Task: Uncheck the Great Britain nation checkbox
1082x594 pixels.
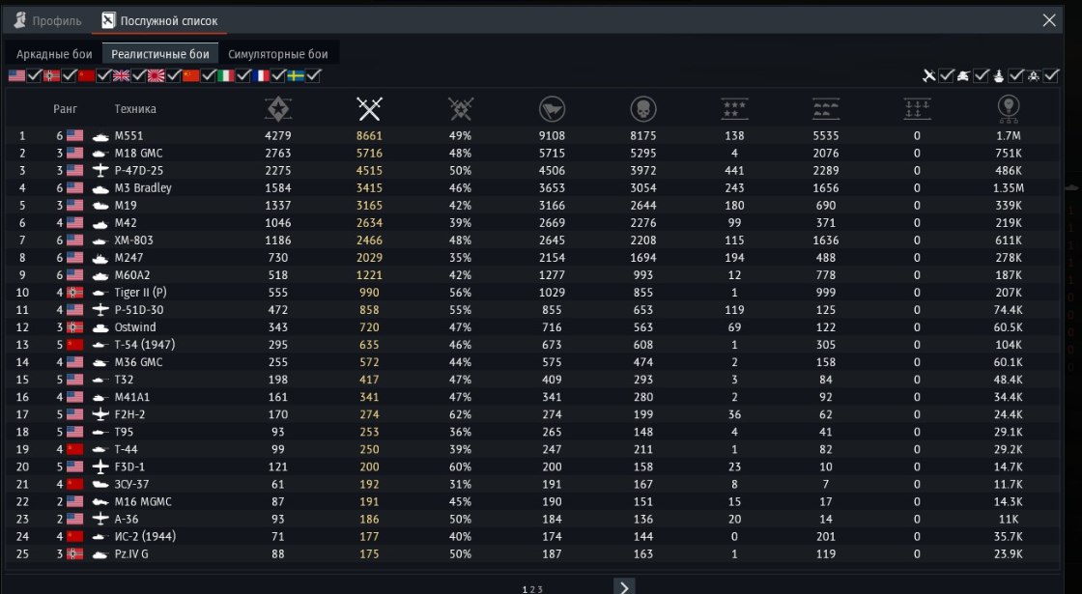Action: 139,76
